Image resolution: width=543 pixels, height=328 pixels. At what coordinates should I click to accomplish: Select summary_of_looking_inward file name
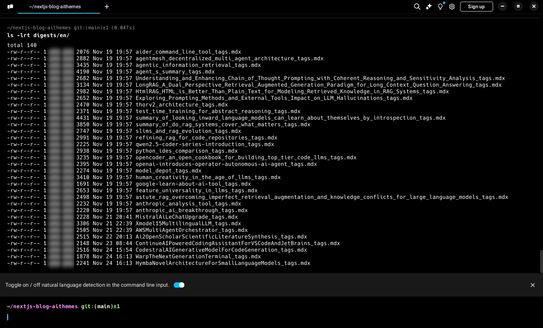291,118
